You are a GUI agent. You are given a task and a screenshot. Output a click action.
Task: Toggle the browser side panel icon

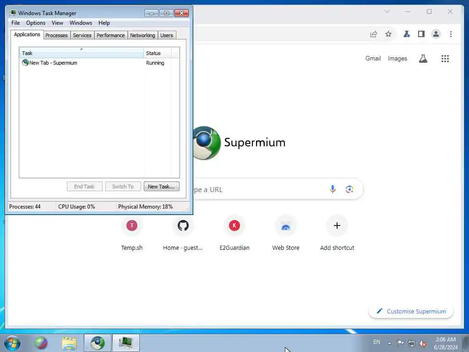click(421, 34)
